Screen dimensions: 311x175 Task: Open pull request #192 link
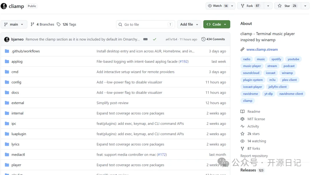(184, 61)
